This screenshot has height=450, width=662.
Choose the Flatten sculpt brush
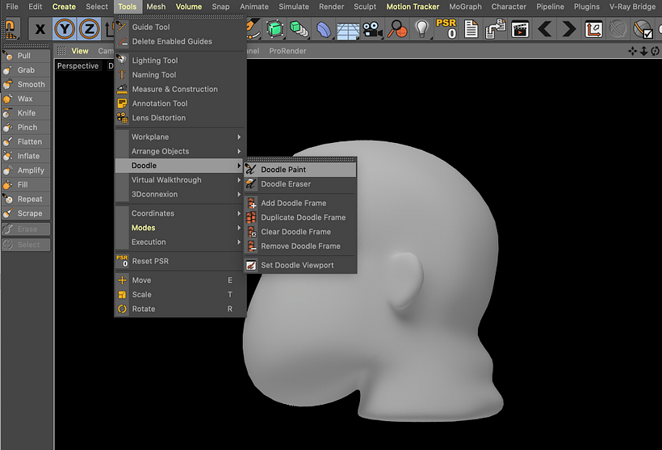coord(26,142)
